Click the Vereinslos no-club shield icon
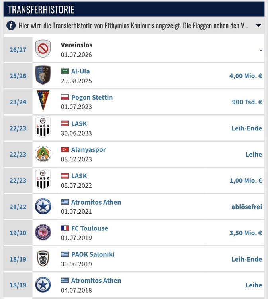The height and width of the screenshot is (299, 268). tap(43, 49)
